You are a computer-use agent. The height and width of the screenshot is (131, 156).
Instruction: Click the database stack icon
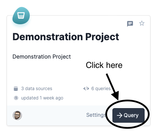click(16, 89)
